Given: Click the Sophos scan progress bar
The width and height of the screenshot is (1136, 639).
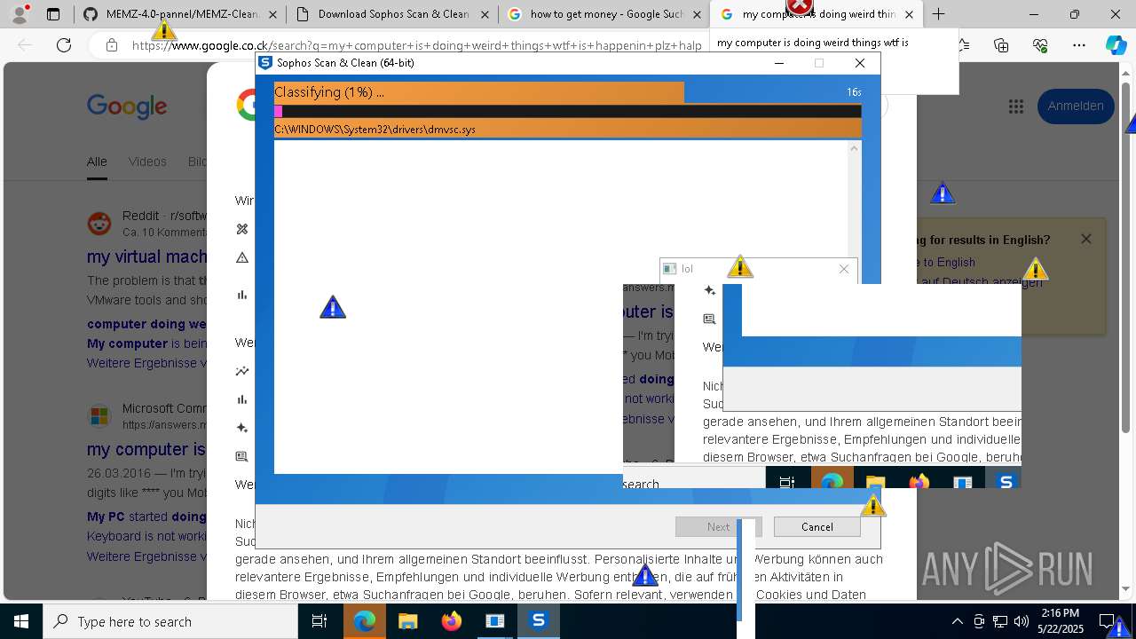Looking at the screenshot, I should click(x=568, y=112).
